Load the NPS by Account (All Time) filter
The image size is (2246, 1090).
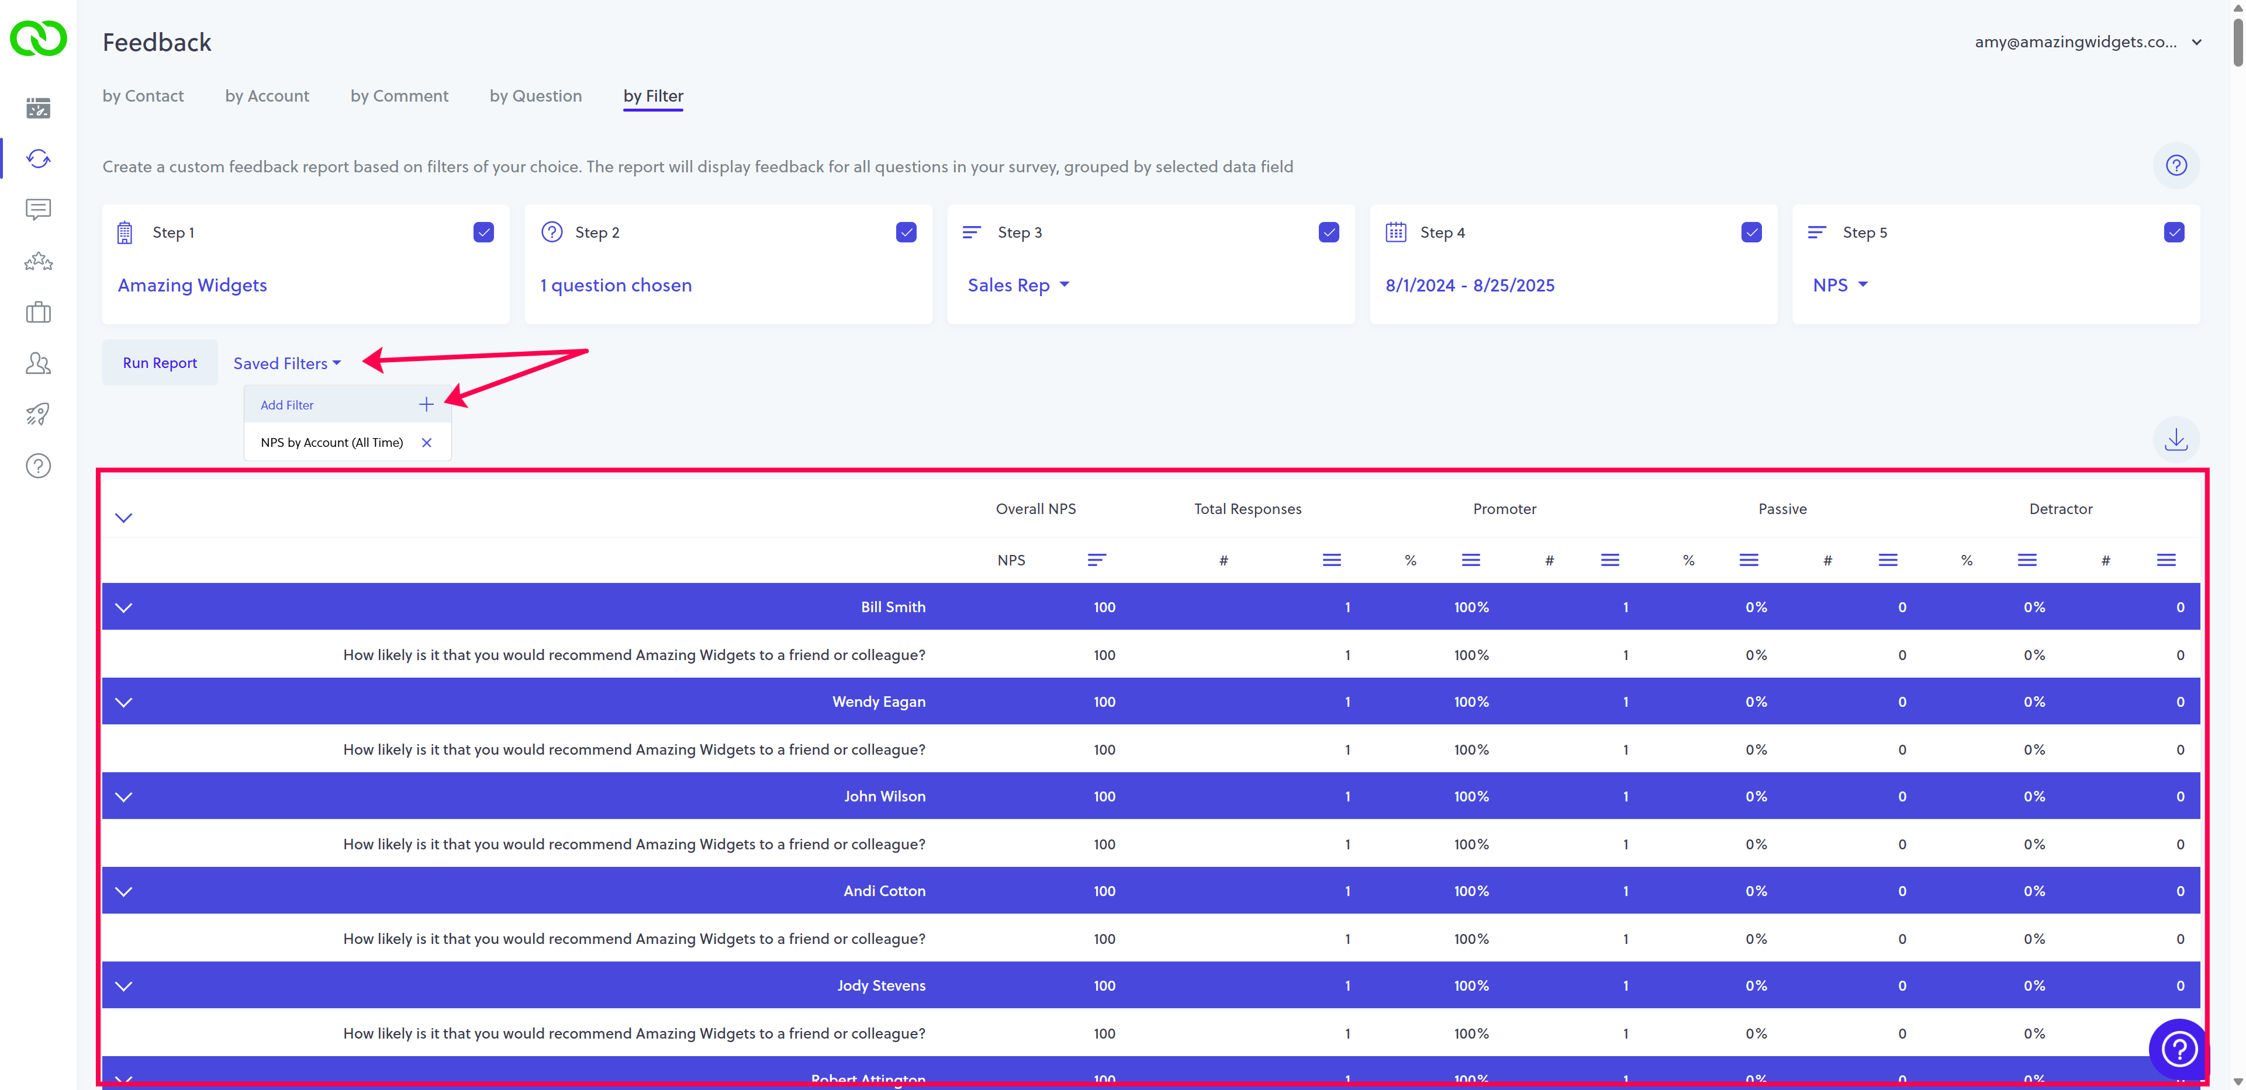[331, 443]
